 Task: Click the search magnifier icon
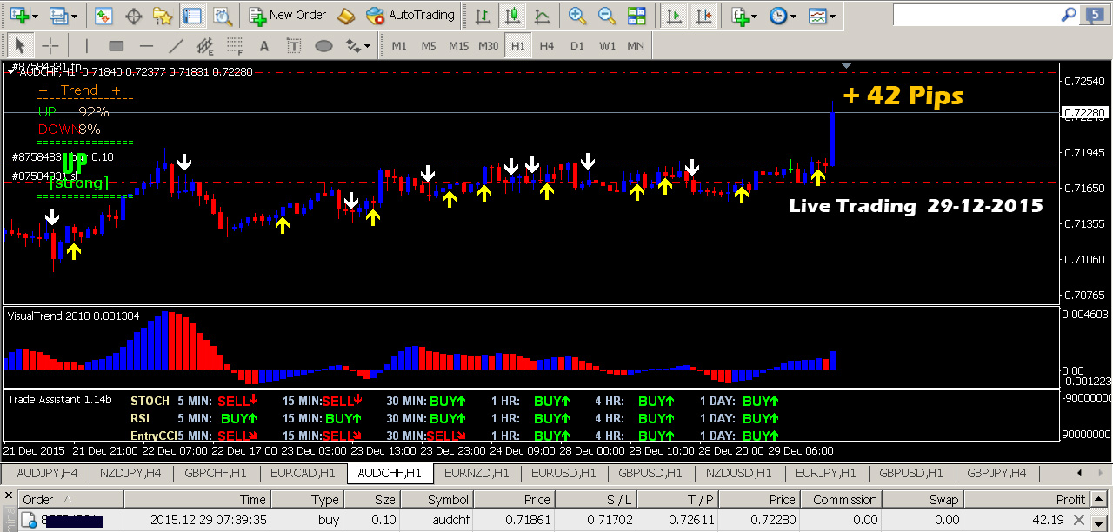pos(1070,15)
